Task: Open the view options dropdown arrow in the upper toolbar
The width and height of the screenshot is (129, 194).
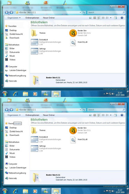Action: tap(111, 18)
